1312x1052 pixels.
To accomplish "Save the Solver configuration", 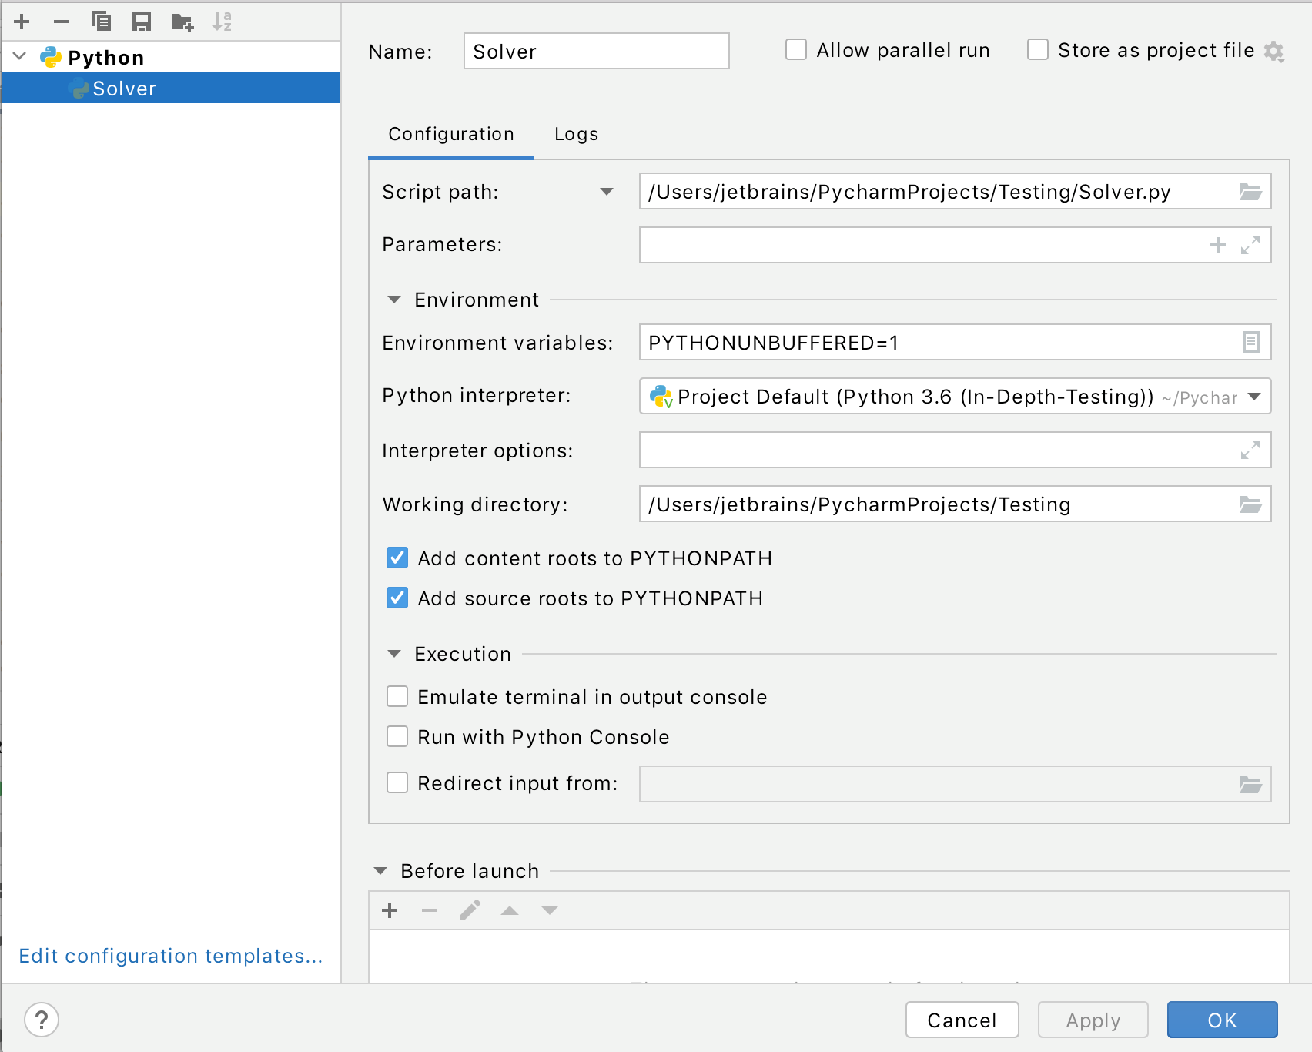I will pos(142,22).
